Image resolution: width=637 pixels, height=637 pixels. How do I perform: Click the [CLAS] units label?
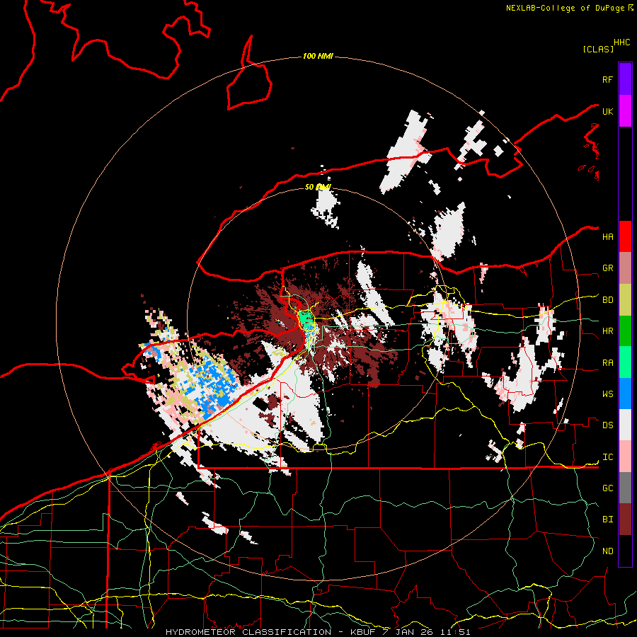click(598, 50)
